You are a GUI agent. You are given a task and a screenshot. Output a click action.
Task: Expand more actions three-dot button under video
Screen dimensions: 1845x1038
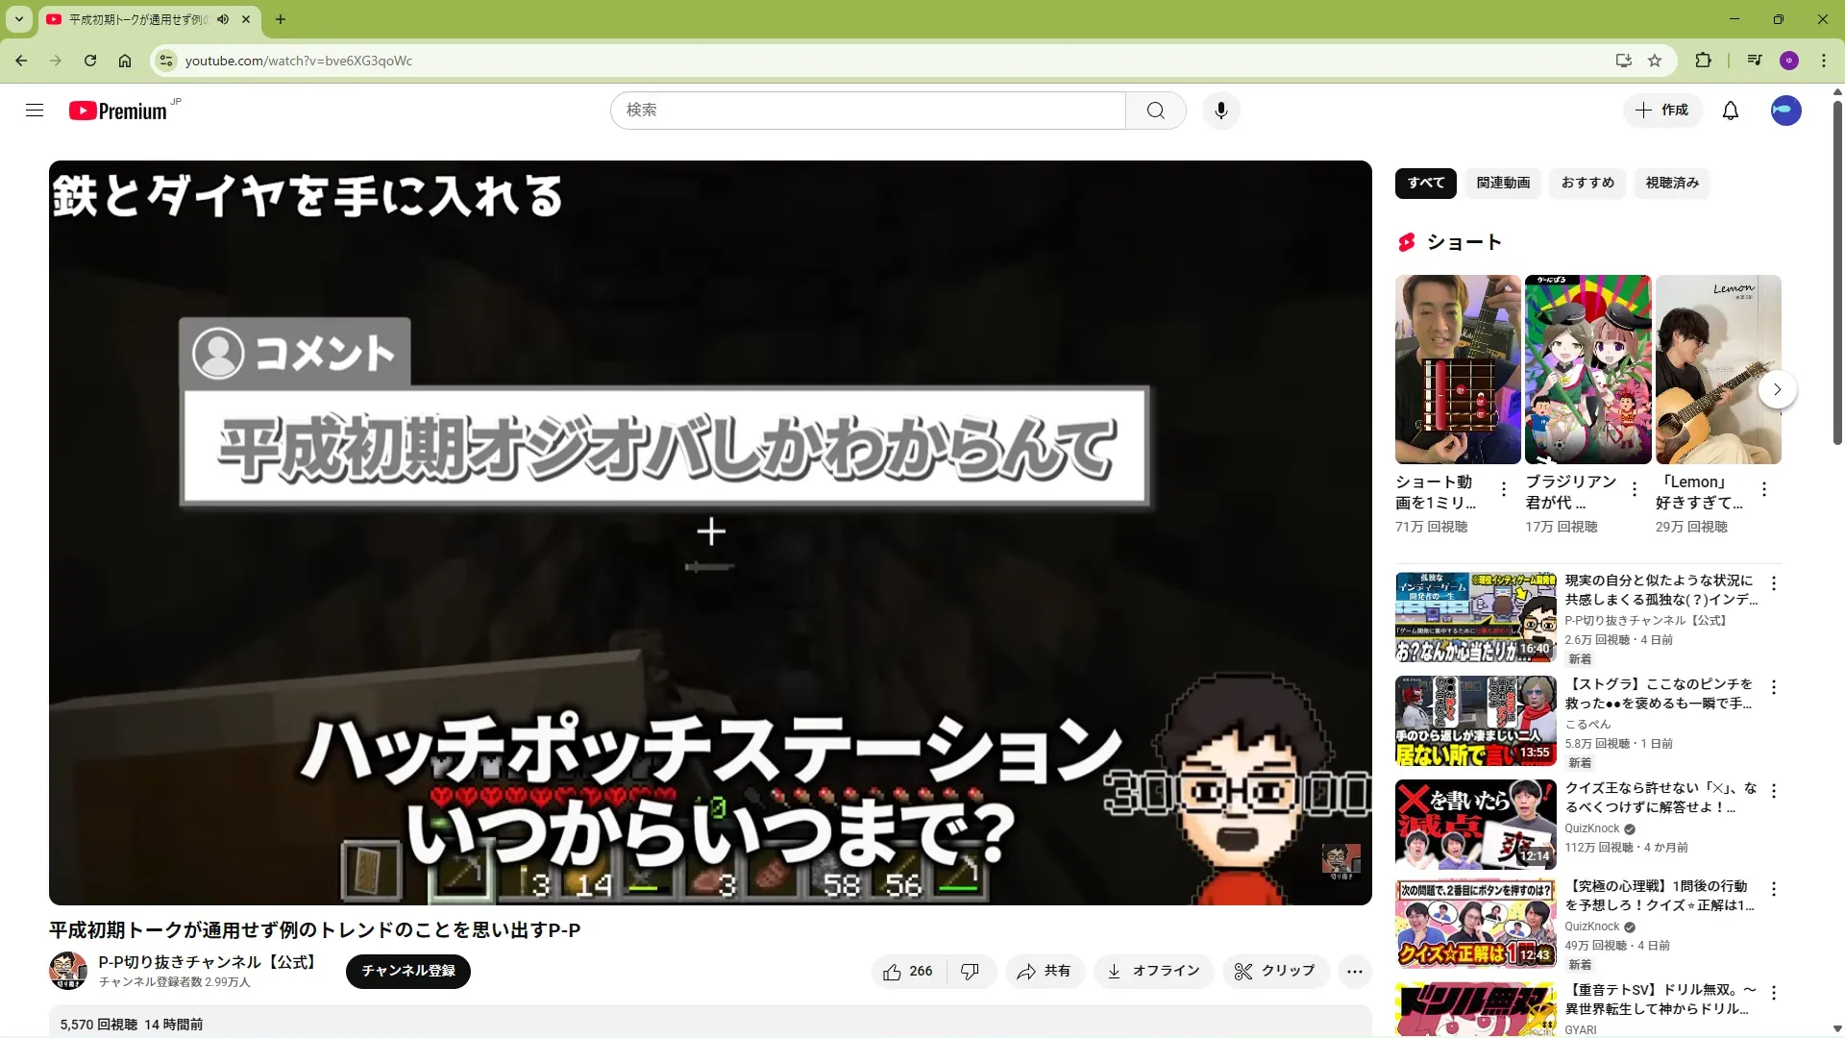[1355, 972]
